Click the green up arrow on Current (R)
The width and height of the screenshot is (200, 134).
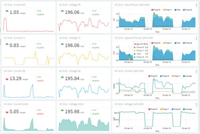tap(7, 12)
